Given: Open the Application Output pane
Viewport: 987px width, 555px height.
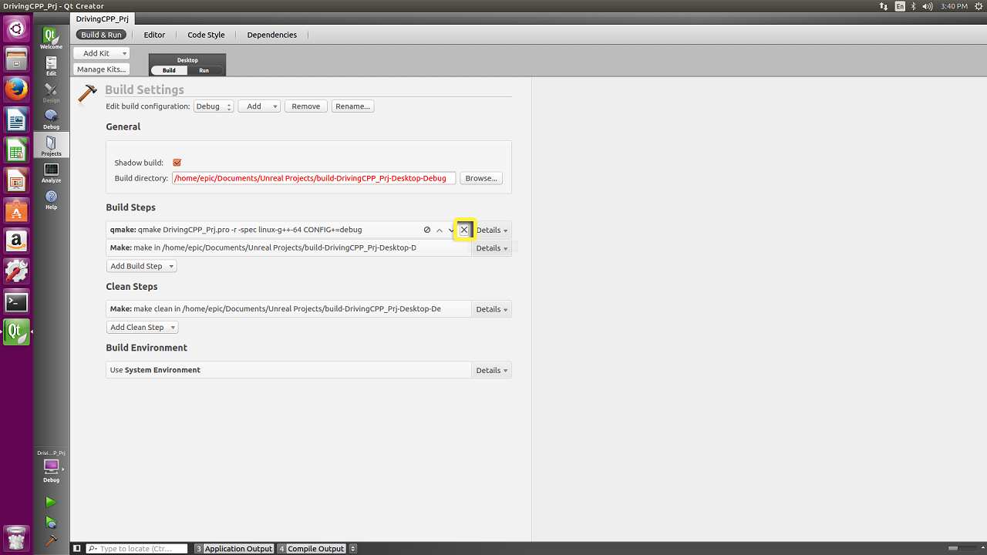Looking at the screenshot, I should (x=234, y=549).
